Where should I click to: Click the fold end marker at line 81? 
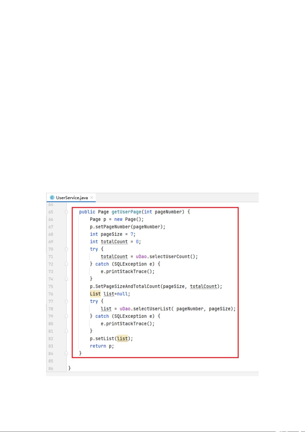(67, 331)
